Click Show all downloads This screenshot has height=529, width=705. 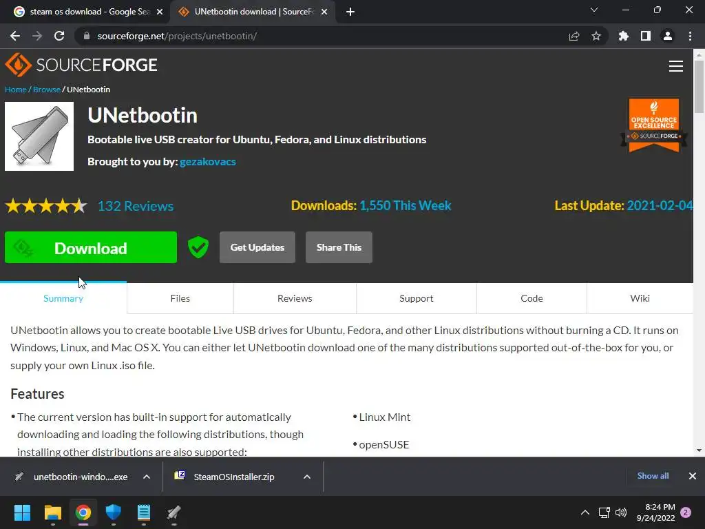653,476
